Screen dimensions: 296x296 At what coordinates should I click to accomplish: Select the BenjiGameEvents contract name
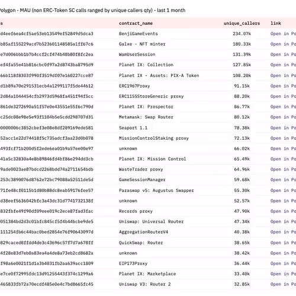pyautogui.click(x=139, y=34)
